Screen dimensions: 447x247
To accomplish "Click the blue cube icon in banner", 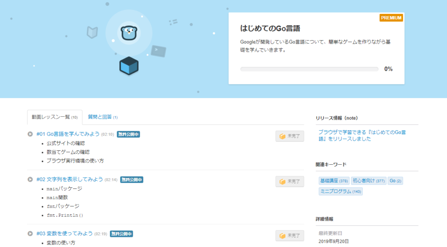I will (x=129, y=66).
